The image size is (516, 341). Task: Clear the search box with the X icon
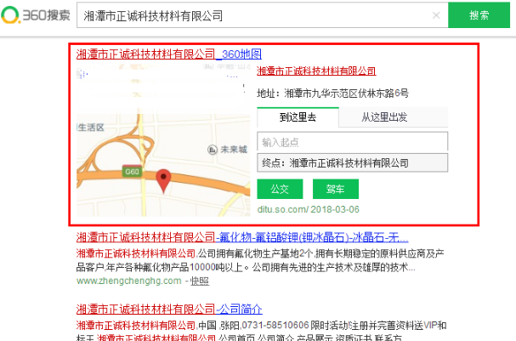[x=436, y=15]
